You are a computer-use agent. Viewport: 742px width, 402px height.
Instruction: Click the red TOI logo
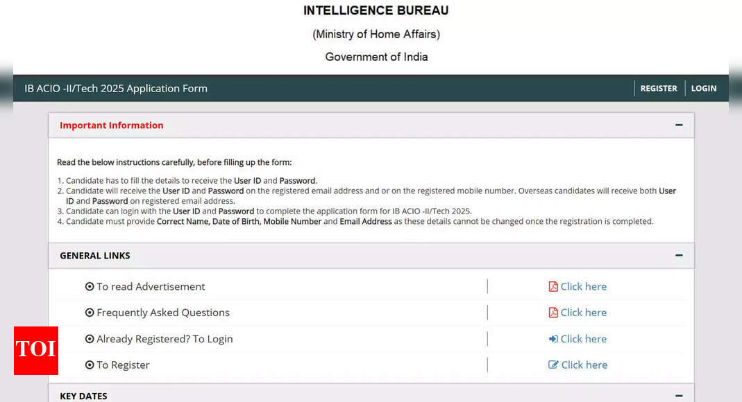35,350
